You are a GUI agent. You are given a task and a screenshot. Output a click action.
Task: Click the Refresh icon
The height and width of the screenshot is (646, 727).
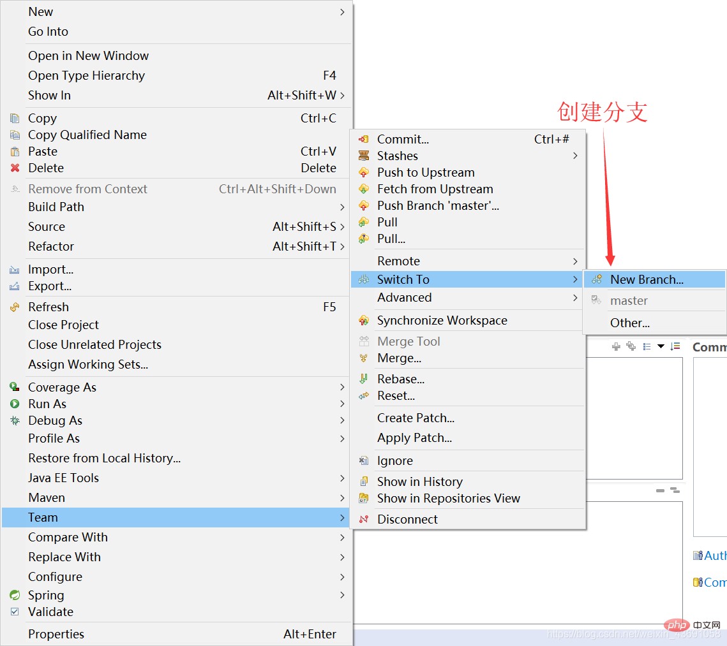[x=15, y=307]
